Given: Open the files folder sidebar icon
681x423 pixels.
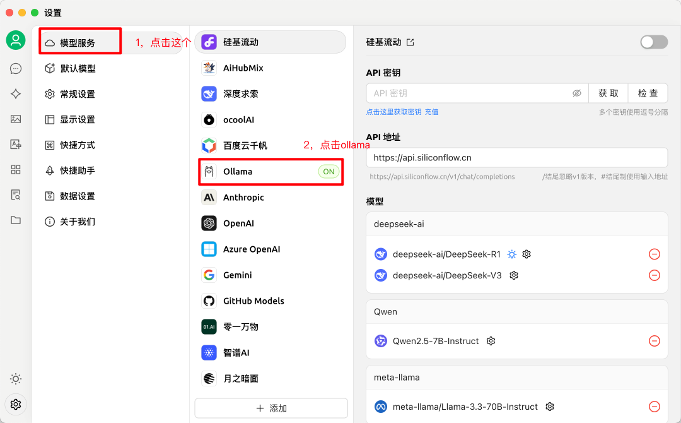Looking at the screenshot, I should coord(16,220).
